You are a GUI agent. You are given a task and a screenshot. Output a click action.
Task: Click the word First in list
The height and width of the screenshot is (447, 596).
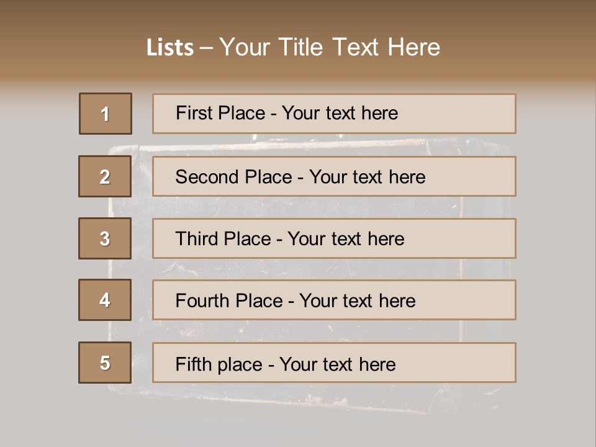tap(193, 113)
